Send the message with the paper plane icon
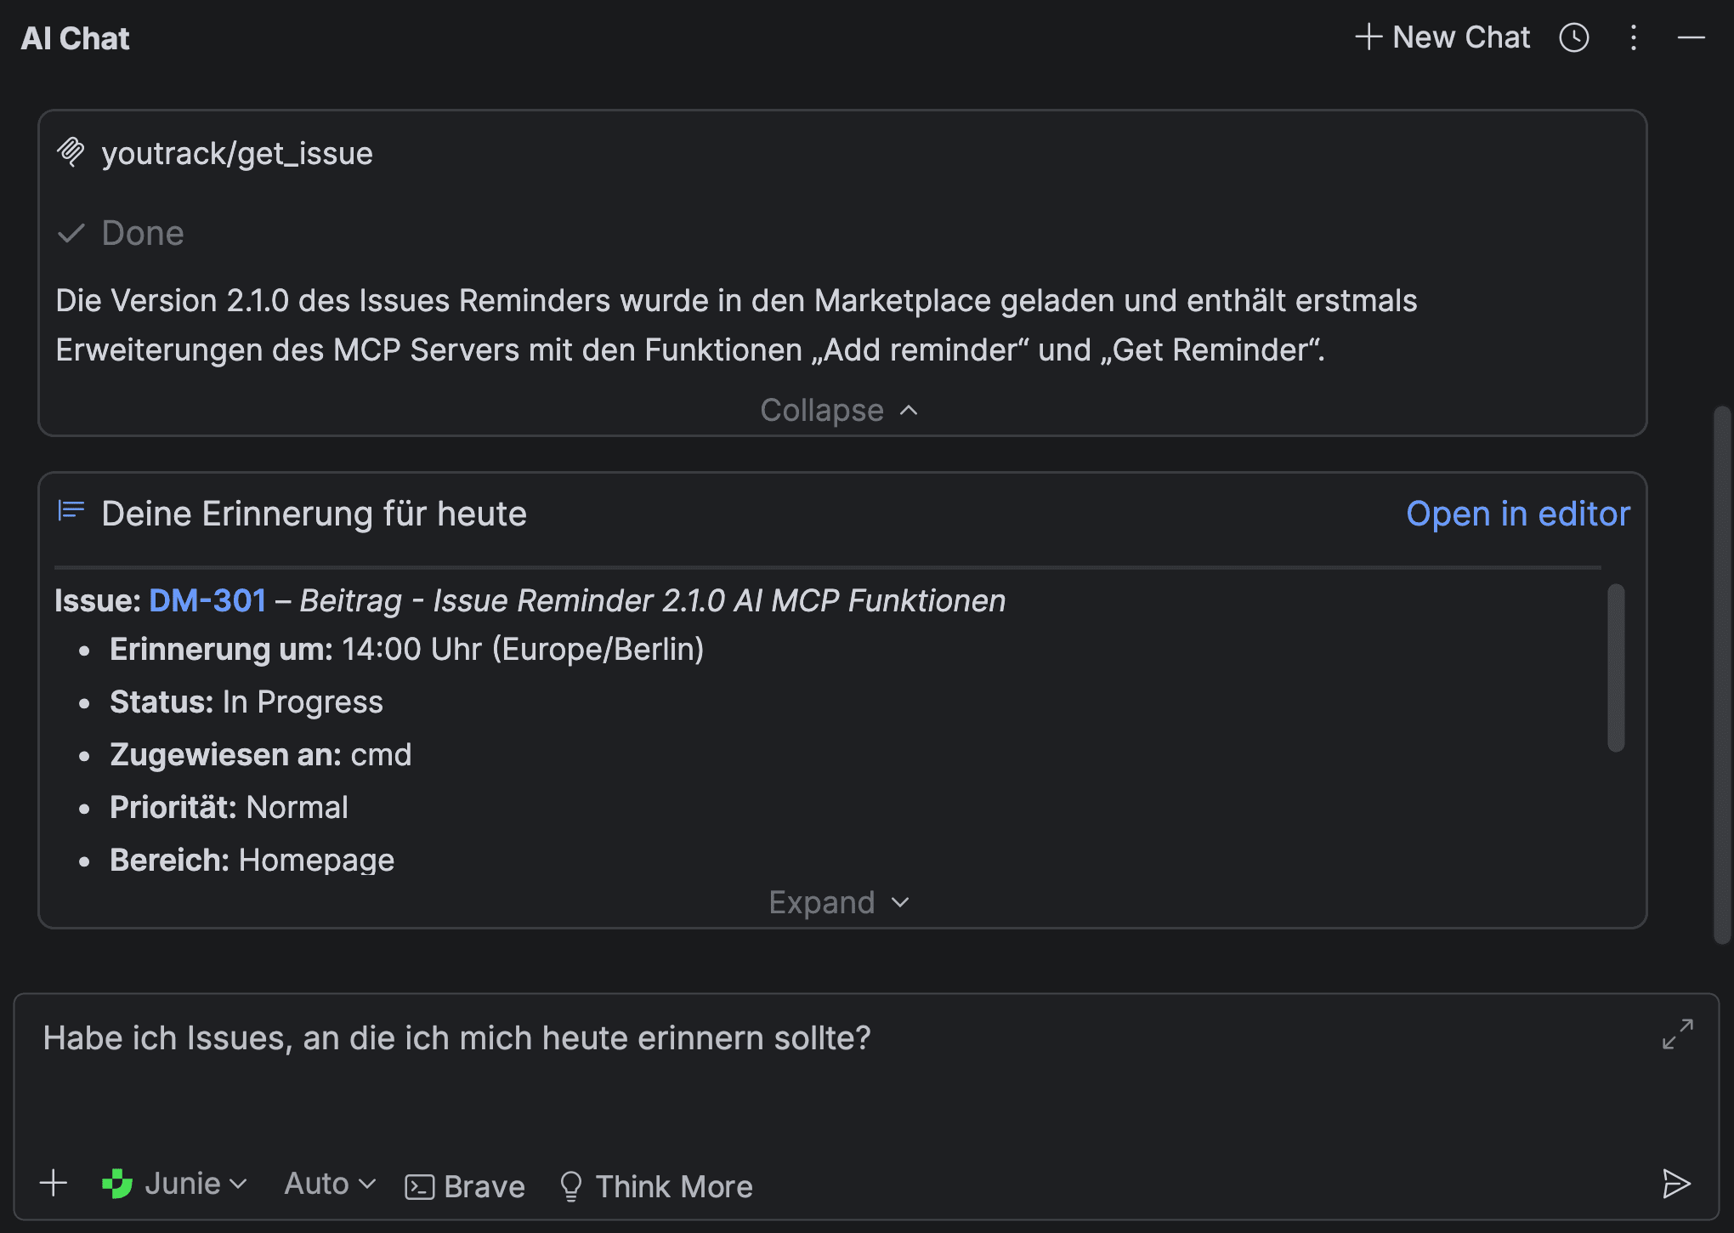Image resolution: width=1734 pixels, height=1233 pixels. click(1675, 1184)
